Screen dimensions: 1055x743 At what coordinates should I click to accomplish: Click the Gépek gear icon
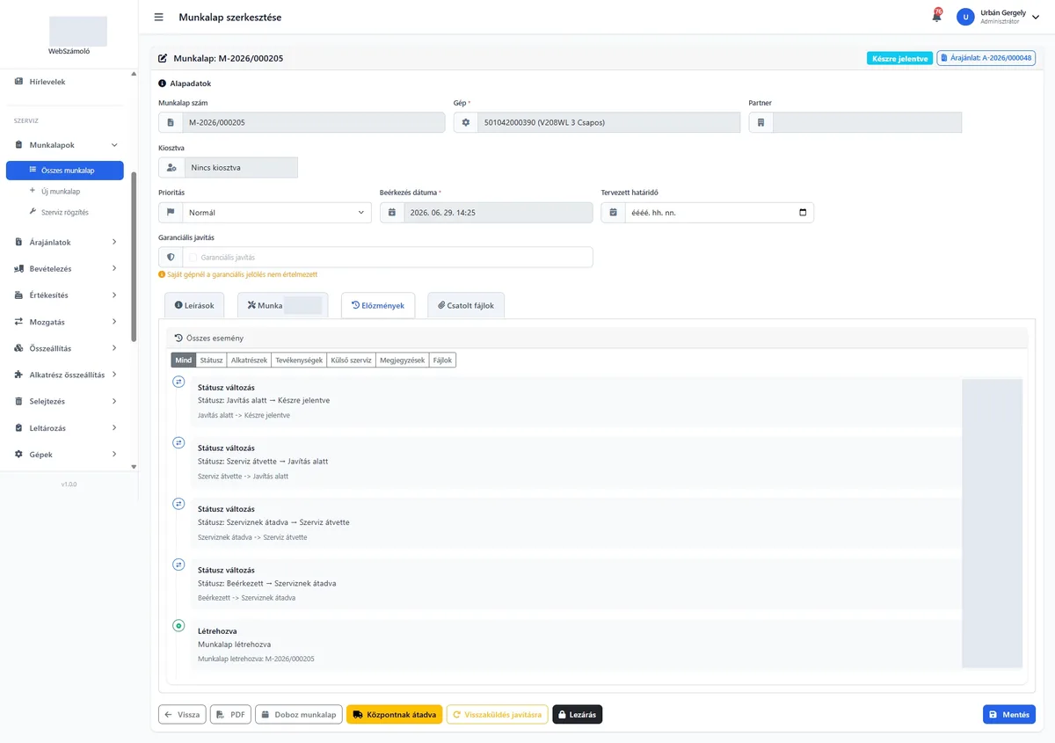(19, 455)
